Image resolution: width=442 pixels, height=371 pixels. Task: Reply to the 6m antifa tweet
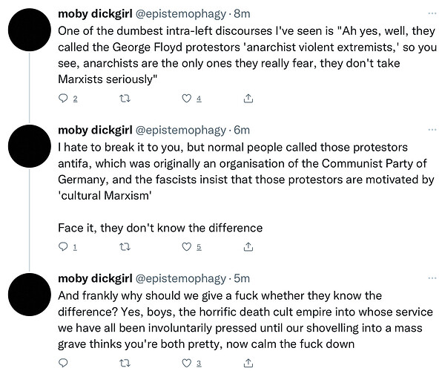point(63,247)
